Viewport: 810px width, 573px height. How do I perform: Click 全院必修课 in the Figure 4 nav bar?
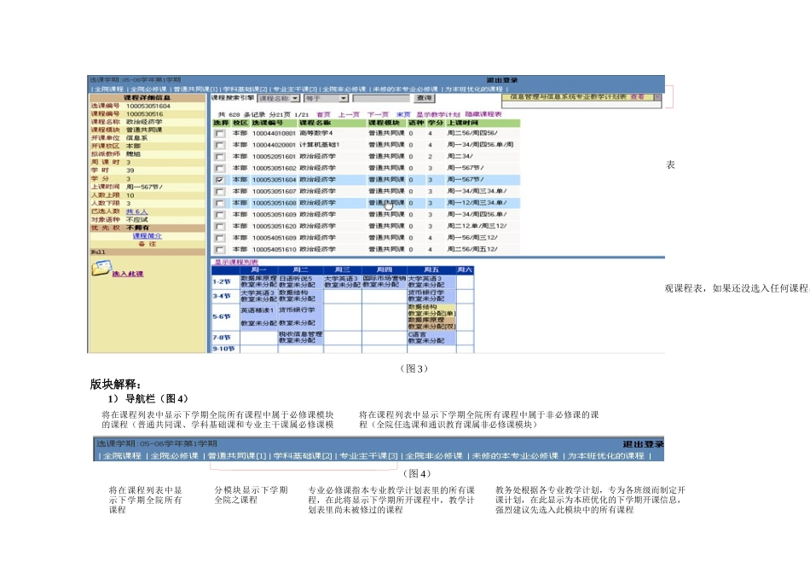point(175,455)
